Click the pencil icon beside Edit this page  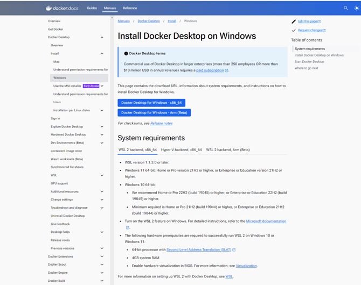[x=294, y=22]
